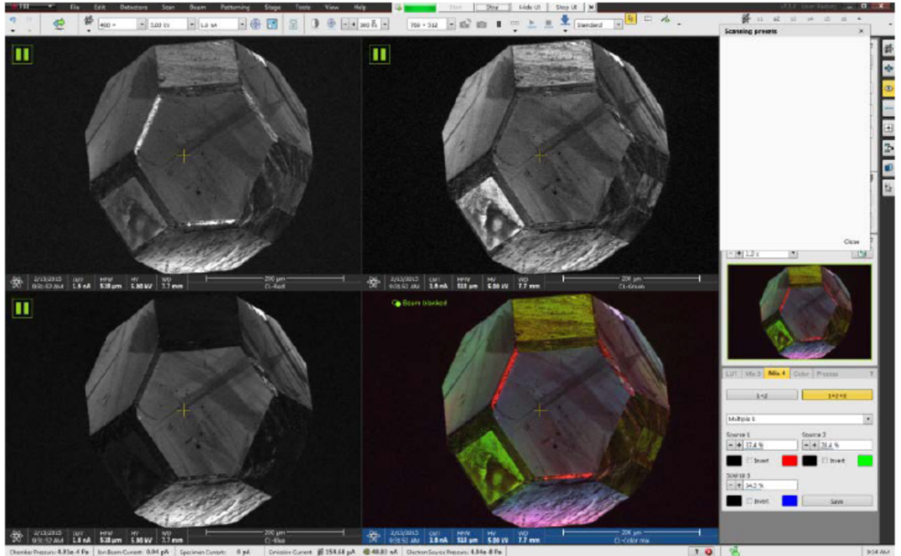
Task: Open the Patterning menu
Action: tap(234, 8)
